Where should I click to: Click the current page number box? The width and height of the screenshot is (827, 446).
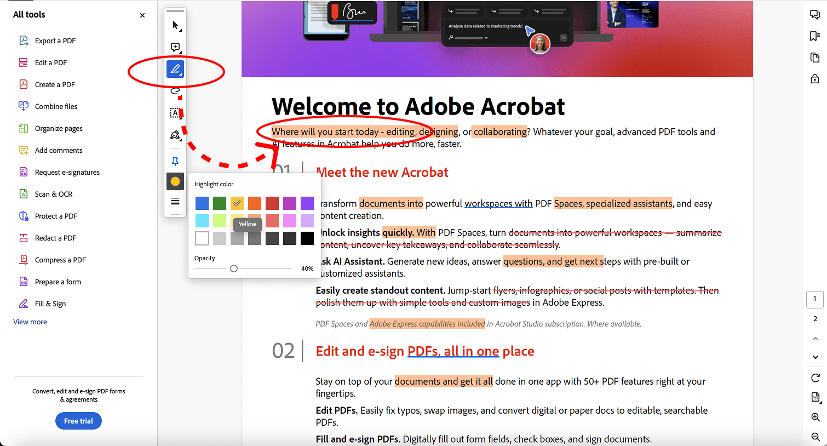[815, 299]
